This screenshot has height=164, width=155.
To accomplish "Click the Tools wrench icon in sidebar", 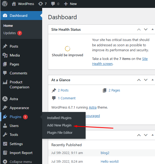I will point(5,135).
